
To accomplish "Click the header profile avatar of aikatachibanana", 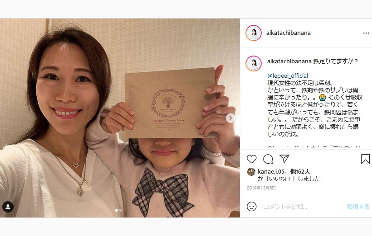I will (x=254, y=33).
